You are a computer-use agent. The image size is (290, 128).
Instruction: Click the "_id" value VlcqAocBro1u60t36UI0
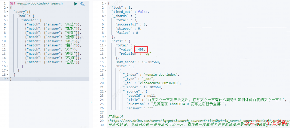point(159,83)
